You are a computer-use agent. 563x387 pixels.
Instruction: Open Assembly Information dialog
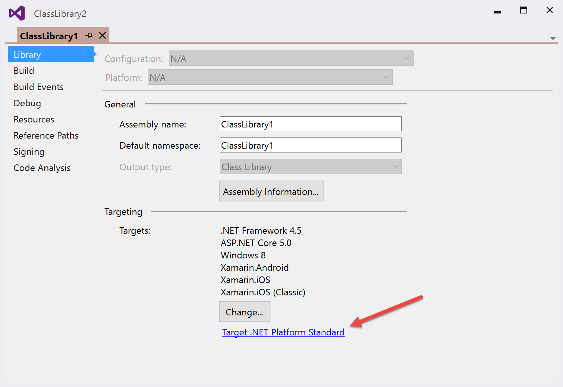[x=271, y=191]
